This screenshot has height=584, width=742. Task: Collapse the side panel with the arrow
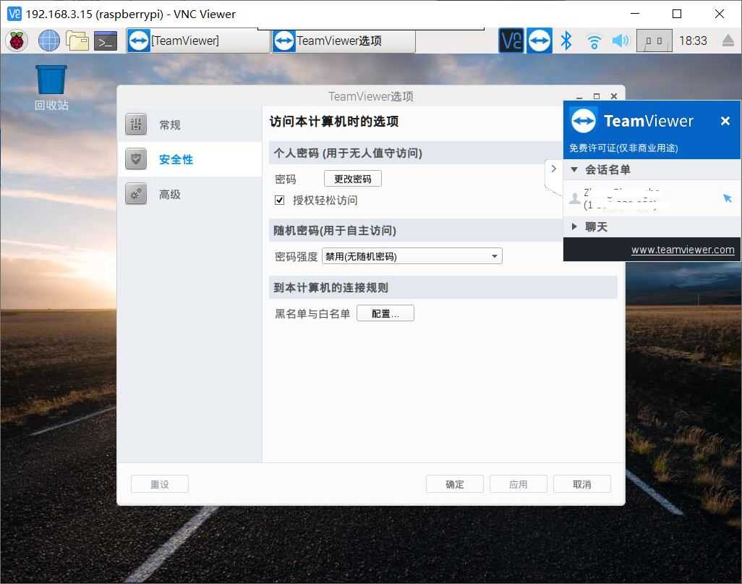click(x=553, y=169)
